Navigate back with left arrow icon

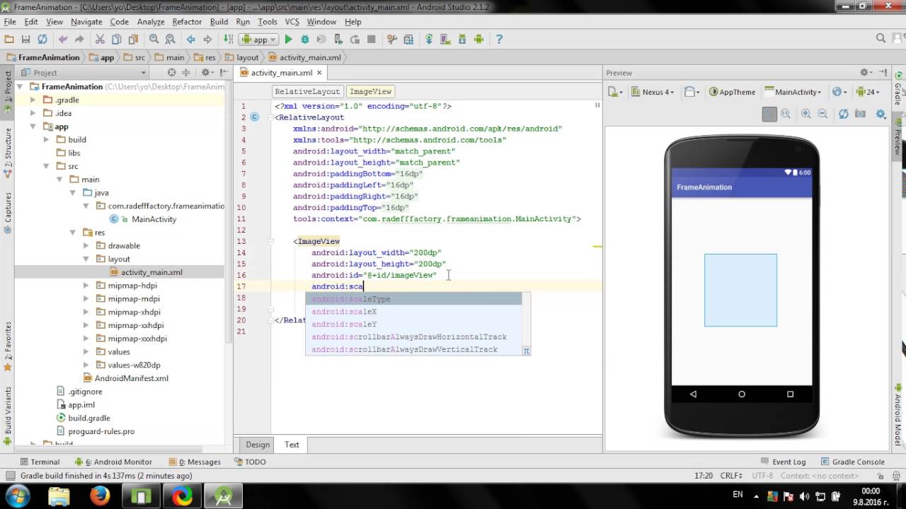pos(191,40)
